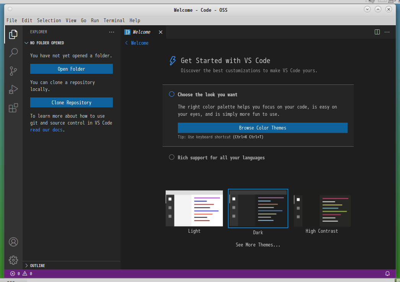Click the split editor icon
400x282 pixels.
[x=377, y=32]
